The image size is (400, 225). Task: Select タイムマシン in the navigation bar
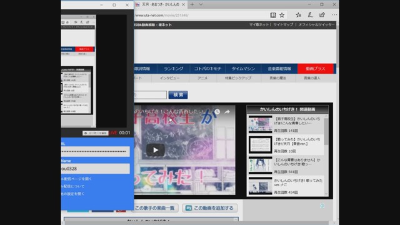[x=243, y=69]
